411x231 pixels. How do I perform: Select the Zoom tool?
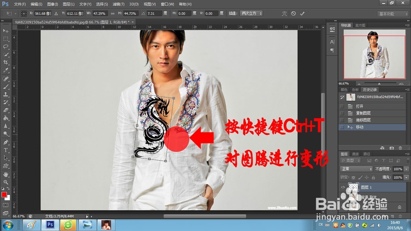click(x=5, y=182)
